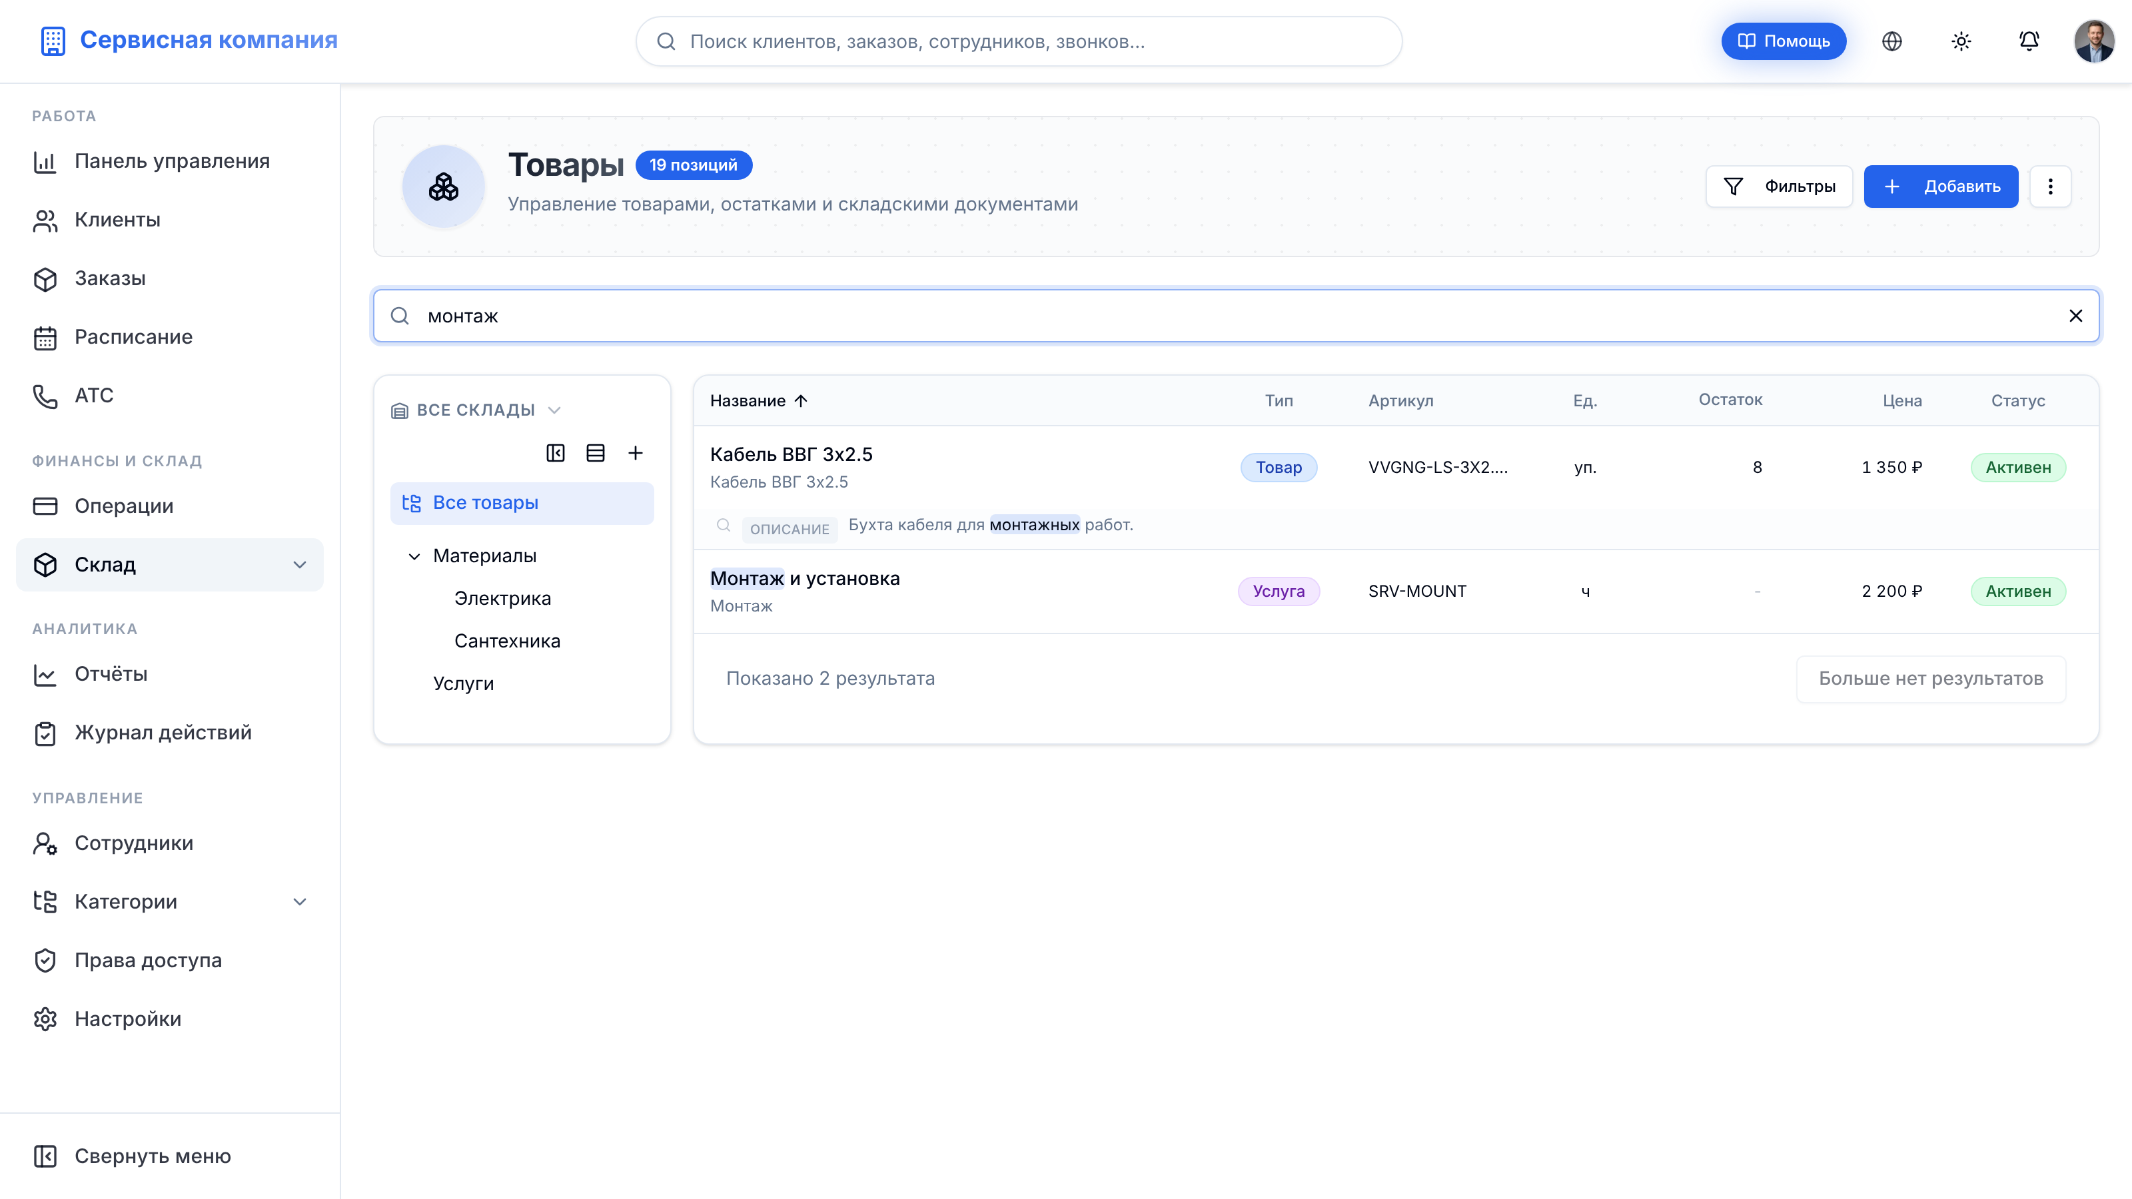Image resolution: width=2132 pixels, height=1199 pixels.
Task: Click the 2 200 ₽ price cell
Action: pos(1892,592)
